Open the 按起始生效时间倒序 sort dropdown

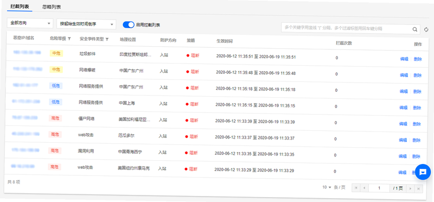pyautogui.click(x=86, y=24)
